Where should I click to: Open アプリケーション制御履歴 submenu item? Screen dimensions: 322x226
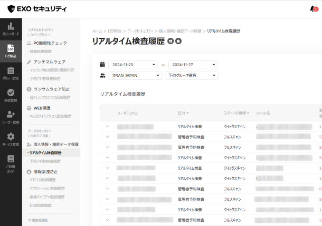[47, 188]
